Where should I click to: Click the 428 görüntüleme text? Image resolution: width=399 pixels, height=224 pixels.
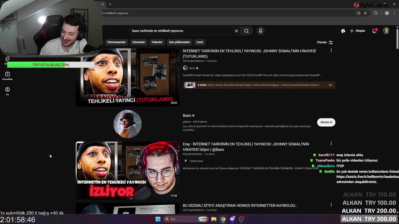[192, 154]
